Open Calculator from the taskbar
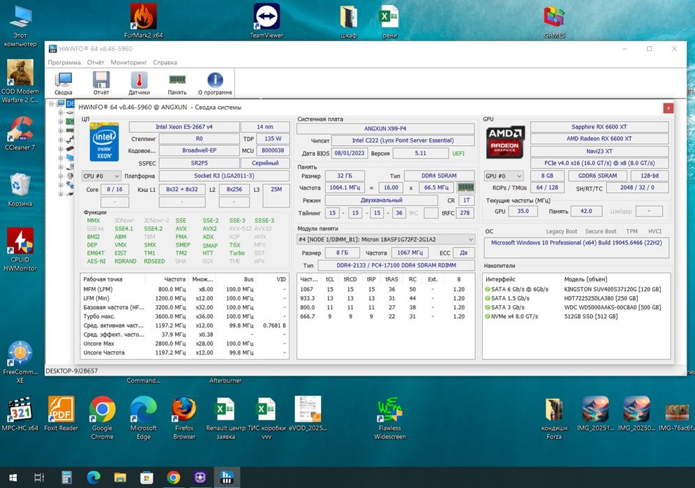The height and width of the screenshot is (488, 695). [66, 478]
